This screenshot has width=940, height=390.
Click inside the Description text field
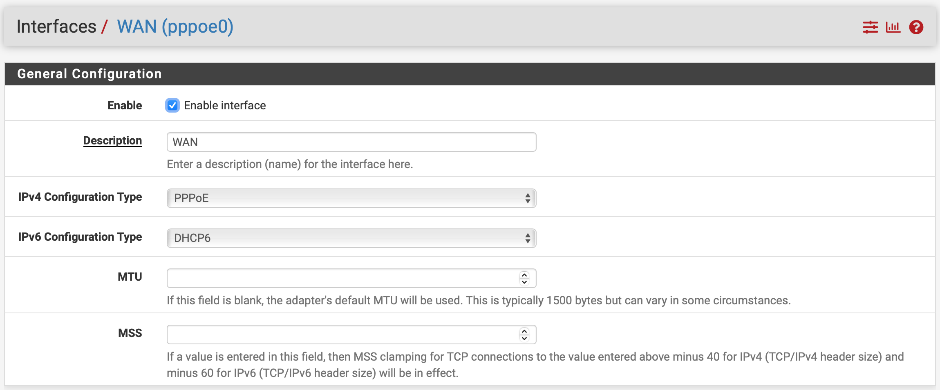(x=351, y=142)
